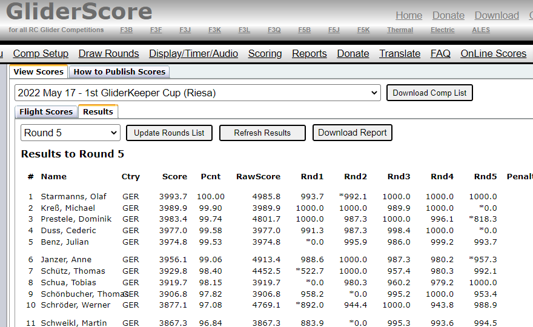
Task: Click the GliderScore logo title
Action: [x=79, y=12]
